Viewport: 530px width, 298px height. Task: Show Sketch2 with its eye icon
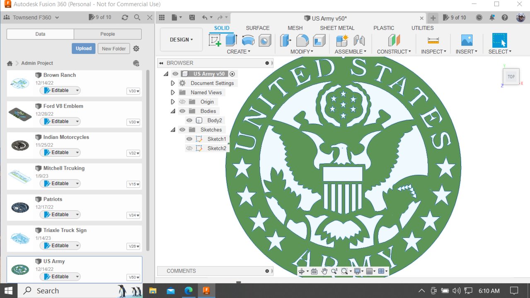click(x=189, y=148)
